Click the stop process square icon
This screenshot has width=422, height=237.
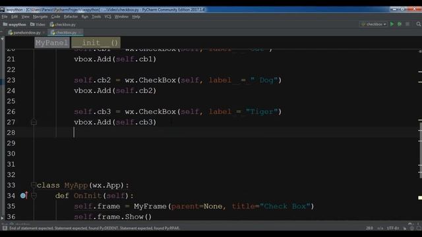pos(407,24)
